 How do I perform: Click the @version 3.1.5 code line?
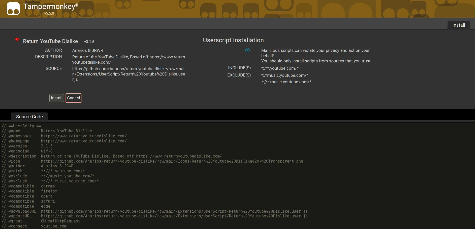tap(27, 146)
